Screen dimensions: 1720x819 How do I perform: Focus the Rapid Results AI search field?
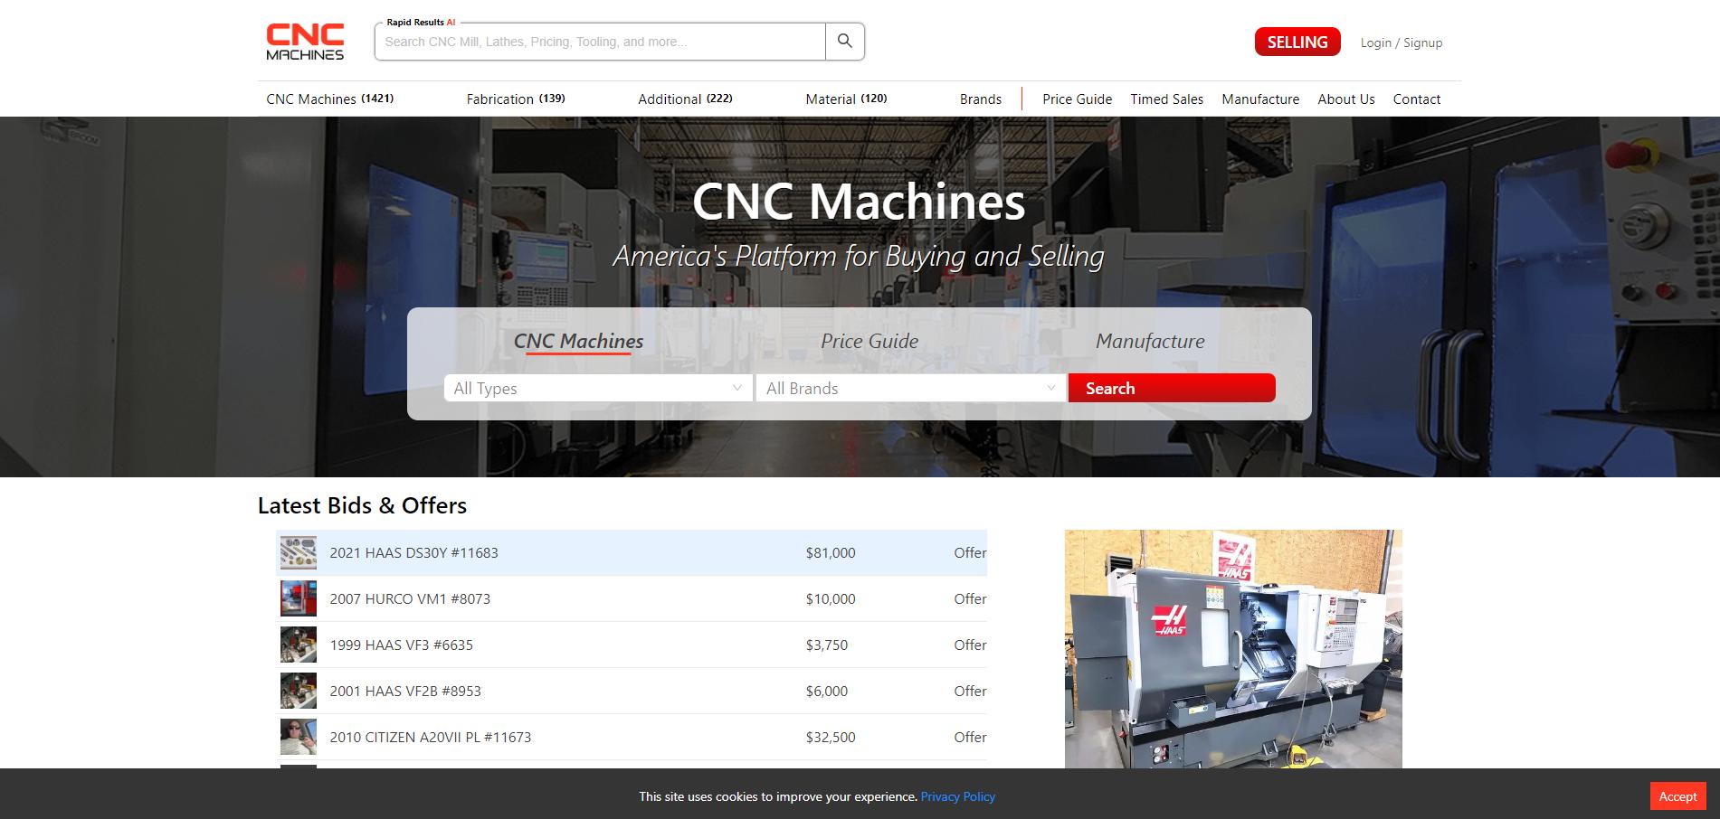click(x=600, y=42)
